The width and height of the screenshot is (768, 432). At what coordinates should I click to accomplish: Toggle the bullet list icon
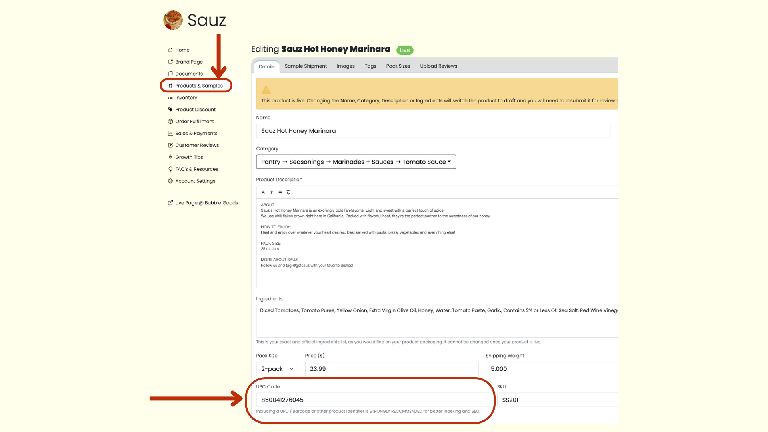[280, 193]
